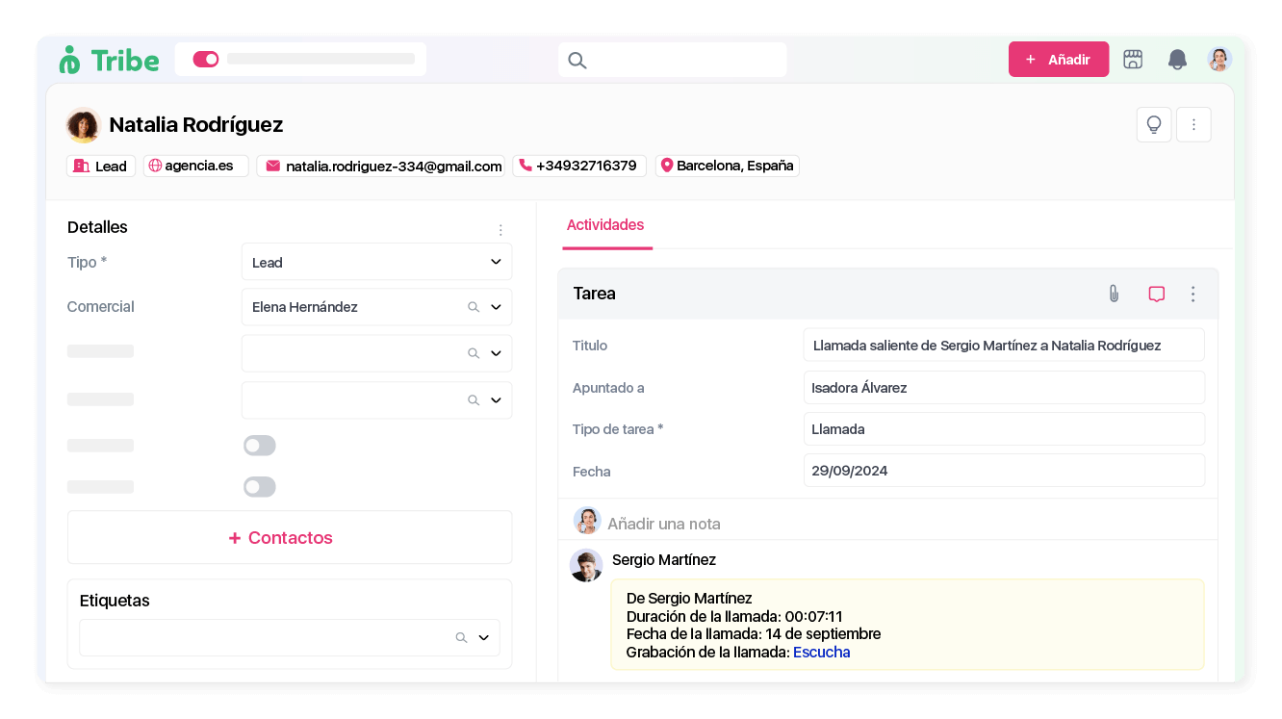Toggle the pink switch in top bar
This screenshot has width=1282, height=719.
click(206, 60)
